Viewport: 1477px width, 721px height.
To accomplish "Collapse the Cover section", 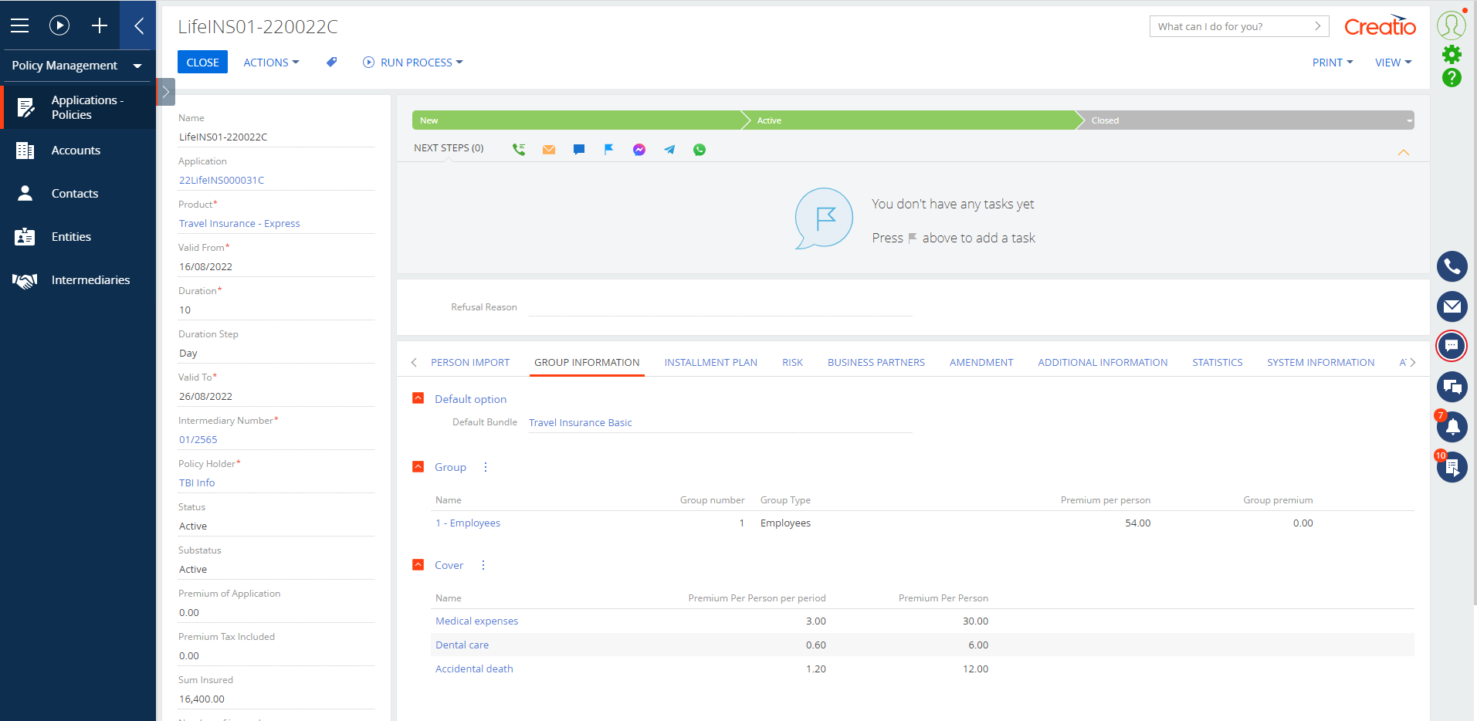I will coord(418,564).
